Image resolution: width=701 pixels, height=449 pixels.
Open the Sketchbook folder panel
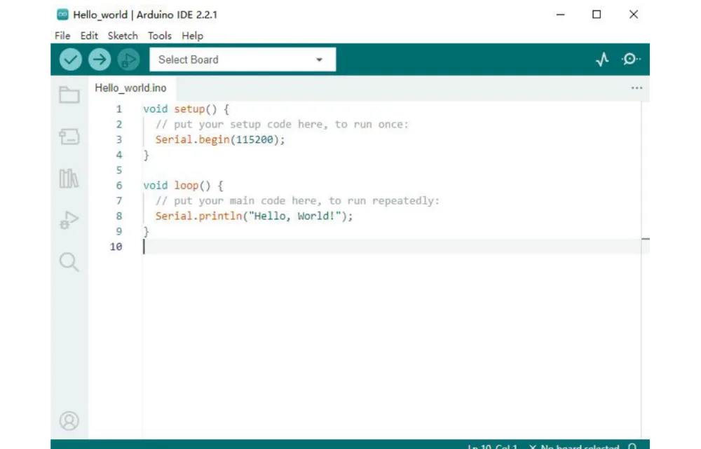point(69,95)
